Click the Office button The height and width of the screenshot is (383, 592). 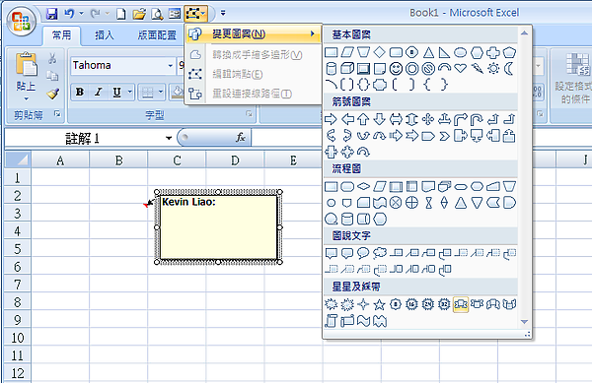(21, 21)
